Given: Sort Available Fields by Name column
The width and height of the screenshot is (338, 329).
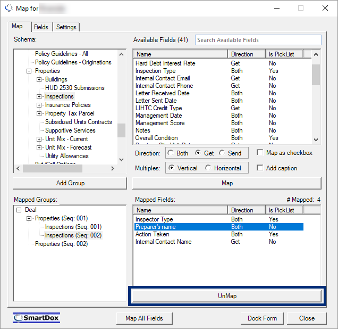Looking at the screenshot, I should [x=181, y=54].
